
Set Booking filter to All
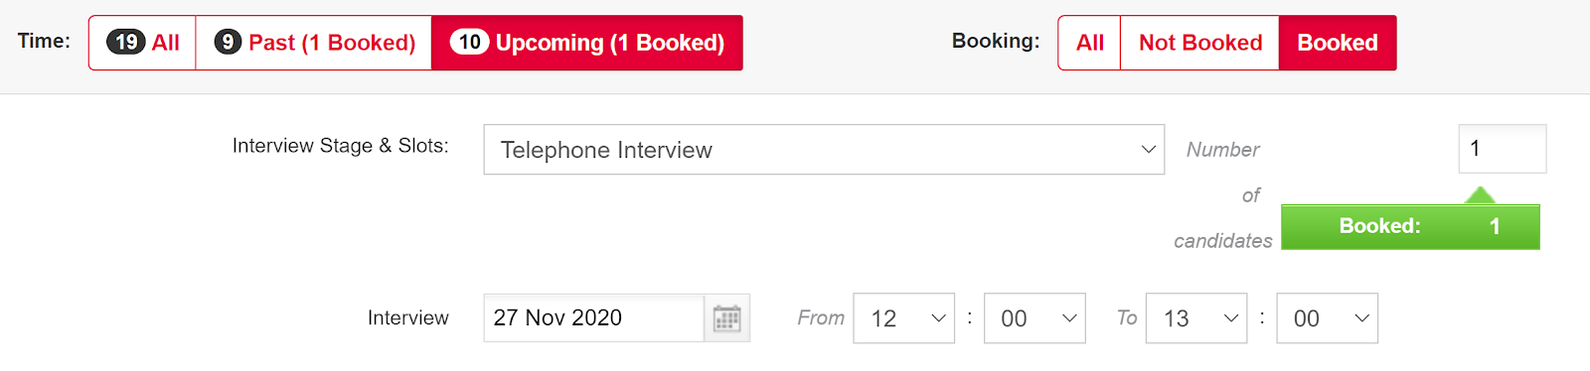point(1089,43)
